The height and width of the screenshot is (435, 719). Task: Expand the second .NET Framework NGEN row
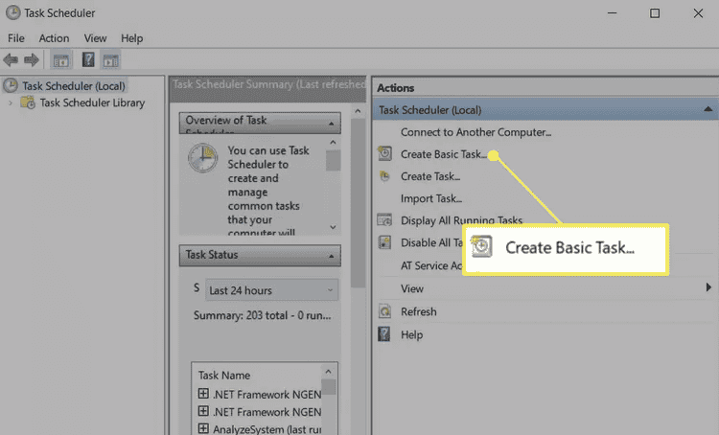coord(203,411)
